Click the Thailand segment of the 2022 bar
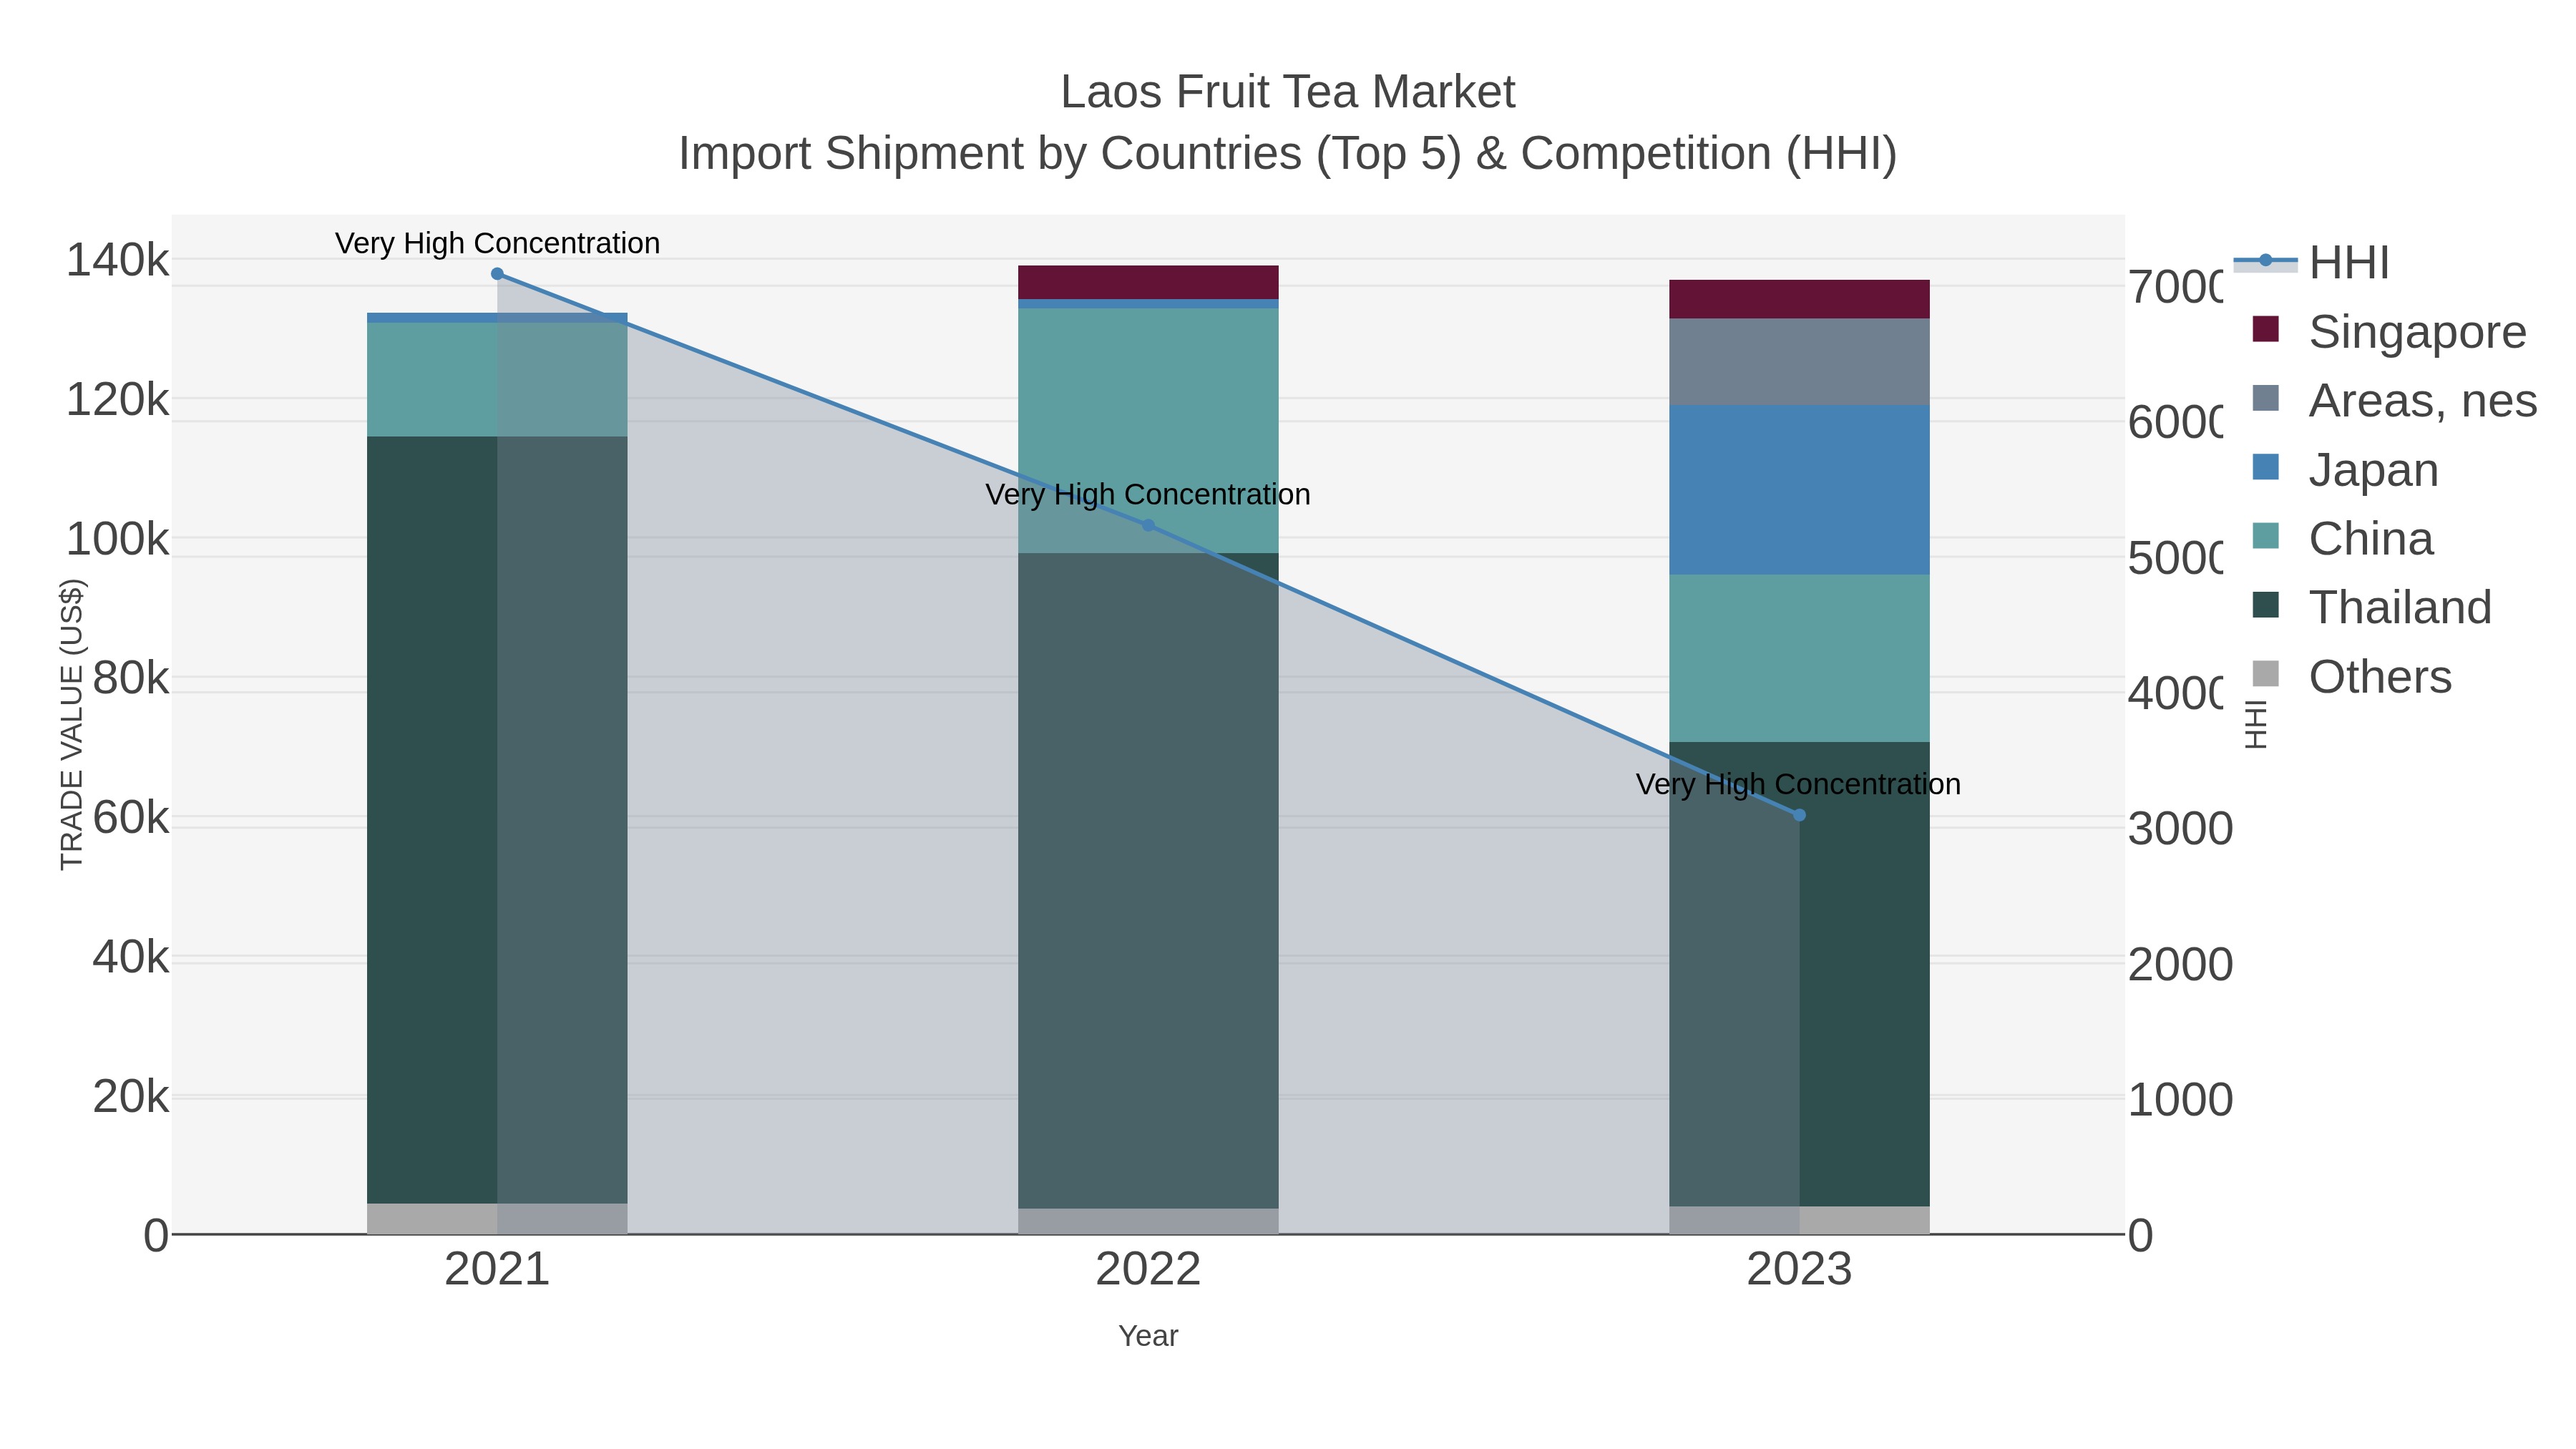Screen dimensions: 2576x1449 pos(1148,881)
